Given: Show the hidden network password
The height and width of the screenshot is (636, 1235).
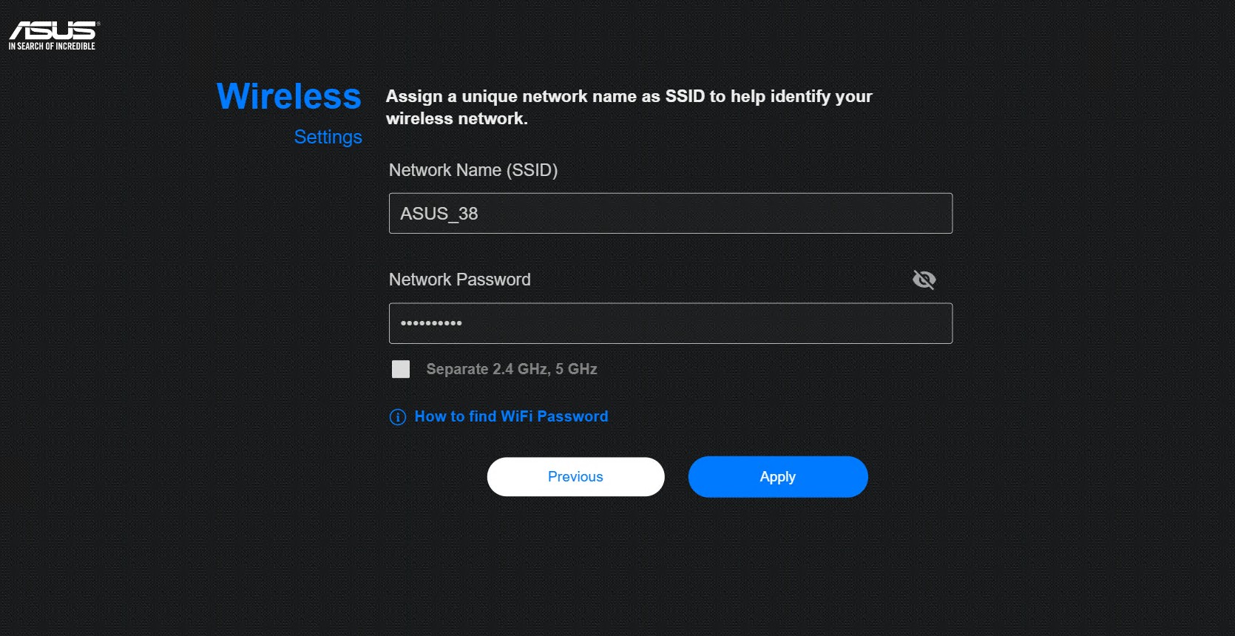Looking at the screenshot, I should pyautogui.click(x=924, y=280).
